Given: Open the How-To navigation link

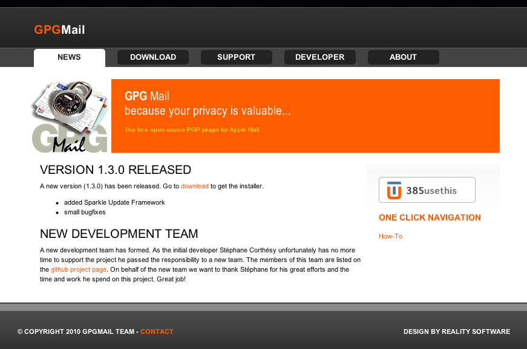Looking at the screenshot, I should point(390,236).
